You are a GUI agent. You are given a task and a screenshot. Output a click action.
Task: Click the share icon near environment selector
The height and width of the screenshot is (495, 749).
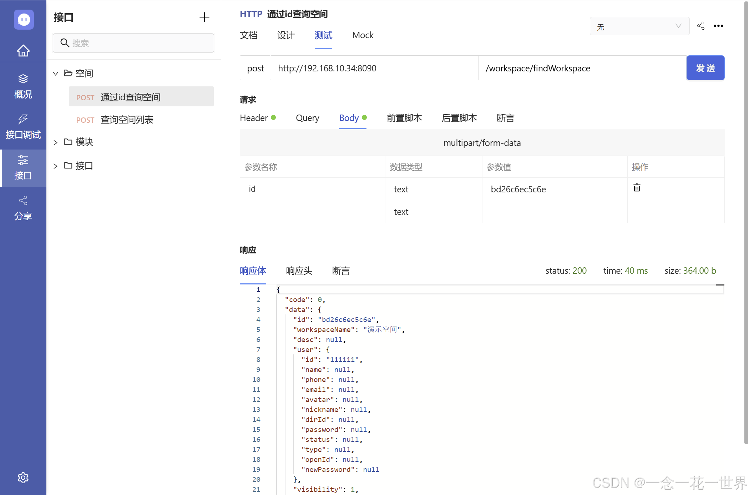pyautogui.click(x=701, y=26)
